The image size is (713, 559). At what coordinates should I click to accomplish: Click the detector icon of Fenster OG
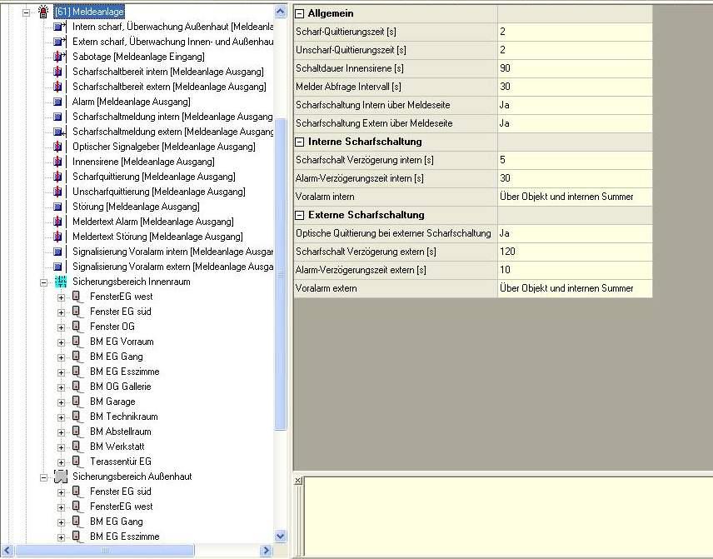pos(77,327)
